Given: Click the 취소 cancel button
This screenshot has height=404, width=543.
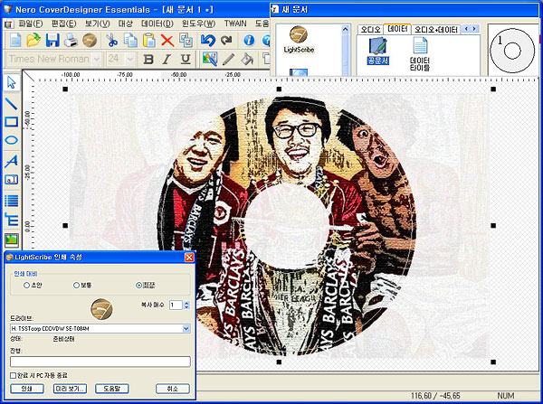Looking at the screenshot, I should click(x=173, y=389).
